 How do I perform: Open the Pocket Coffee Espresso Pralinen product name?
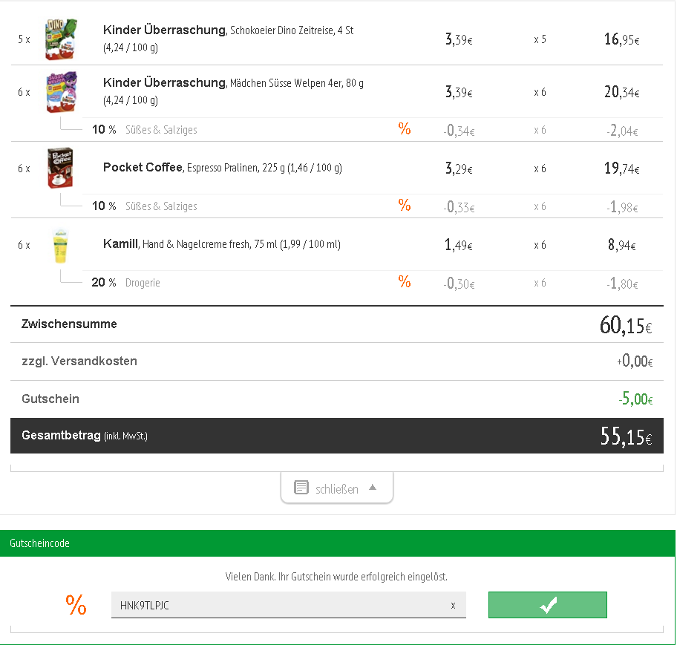click(223, 168)
